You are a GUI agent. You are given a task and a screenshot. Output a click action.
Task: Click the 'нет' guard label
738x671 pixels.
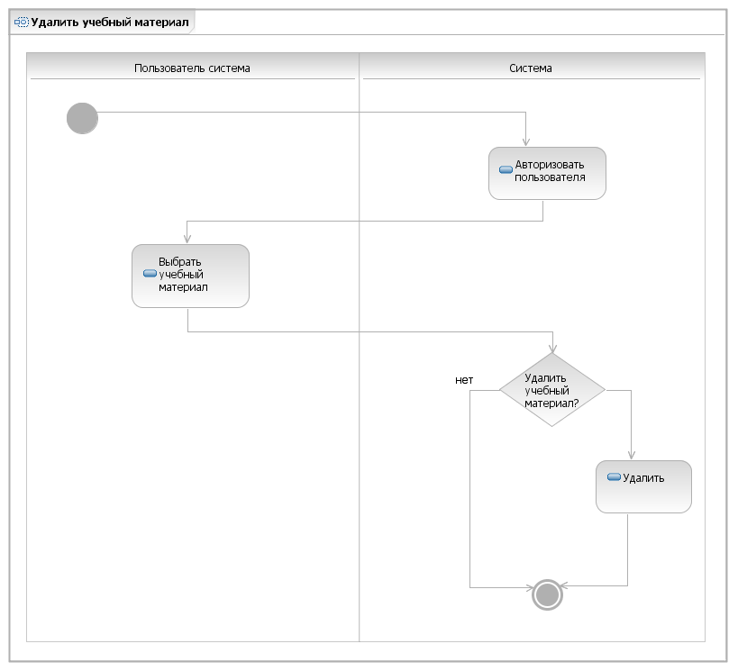point(464,380)
